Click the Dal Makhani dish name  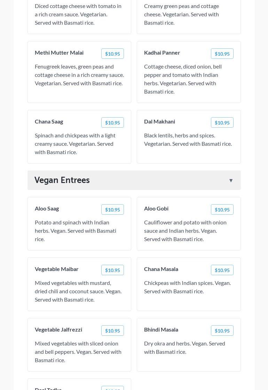159,121
